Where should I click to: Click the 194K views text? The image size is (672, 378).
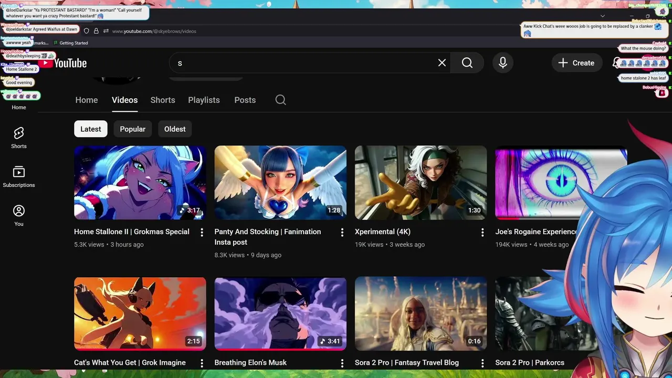[511, 245]
